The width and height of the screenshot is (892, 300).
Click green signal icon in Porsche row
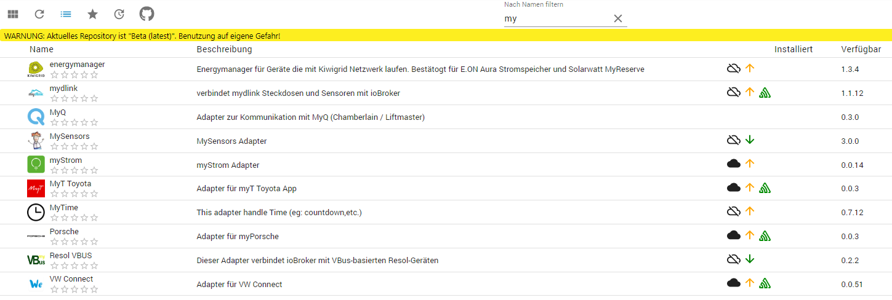[x=765, y=235]
